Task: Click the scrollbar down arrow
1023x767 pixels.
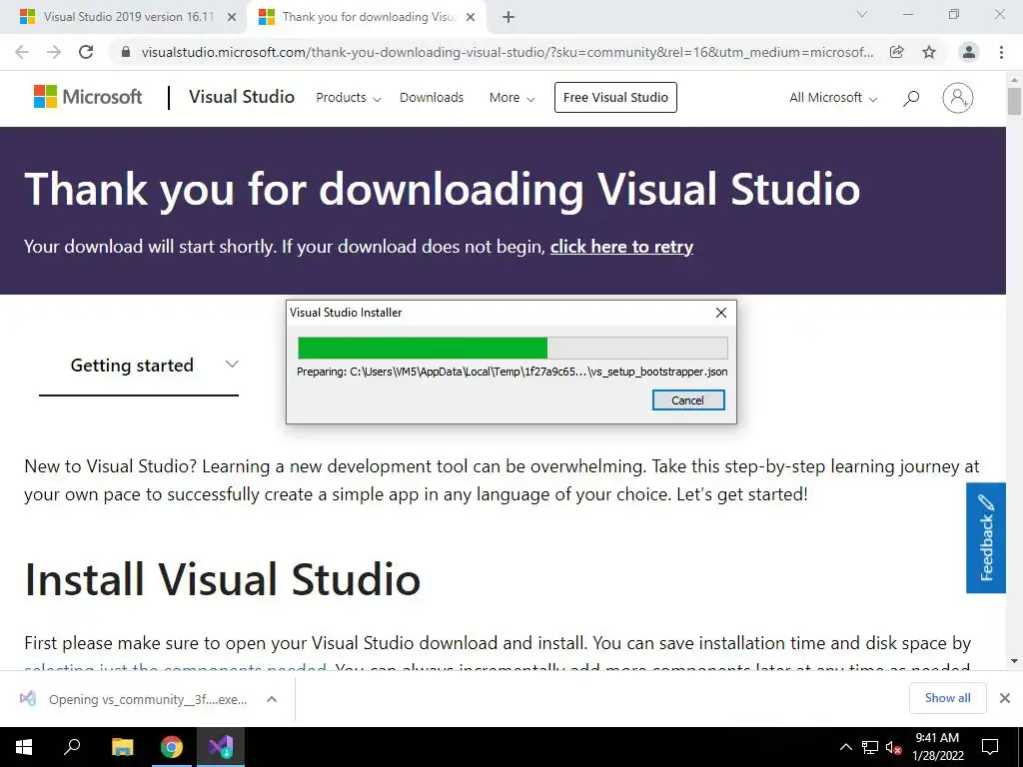Action: click(1014, 661)
